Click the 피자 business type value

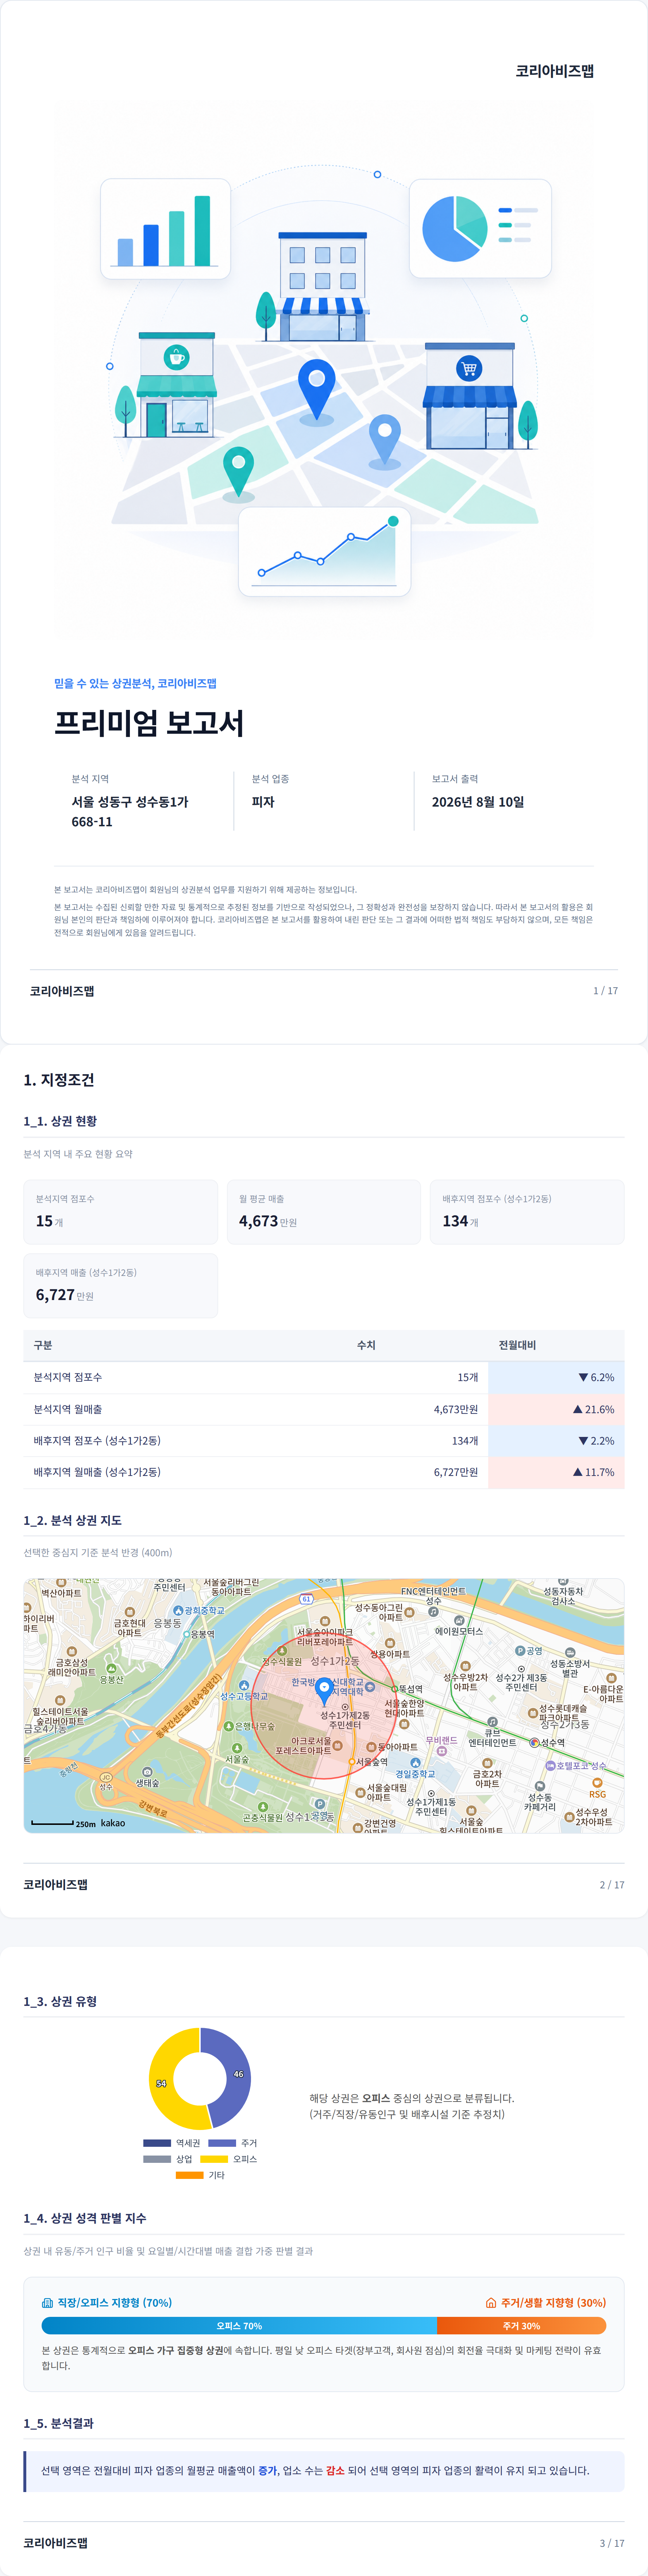[263, 802]
